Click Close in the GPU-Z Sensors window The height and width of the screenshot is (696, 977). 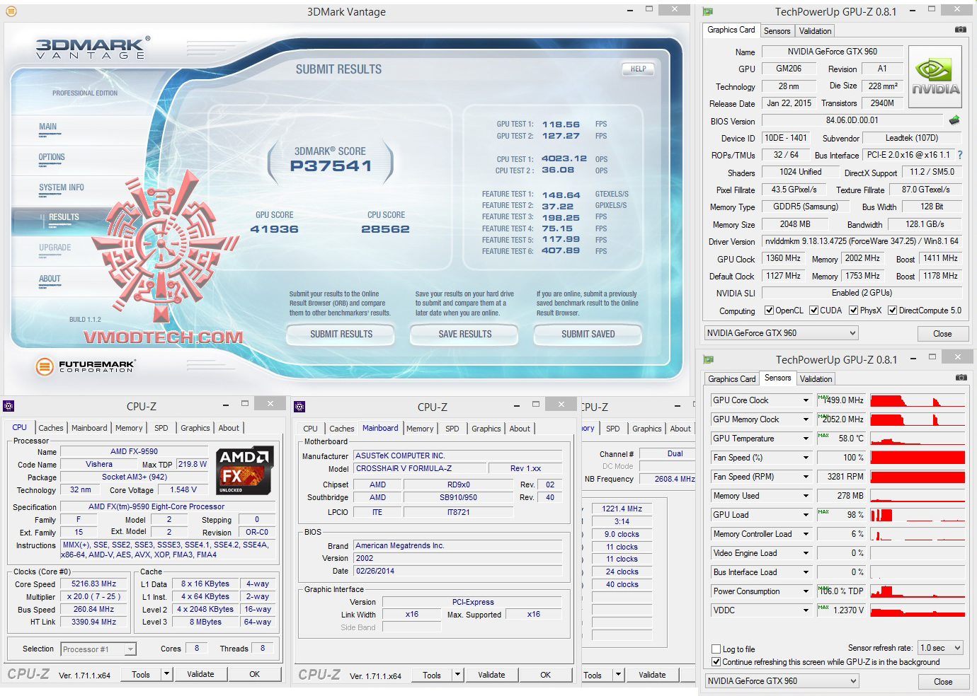pos(943,682)
